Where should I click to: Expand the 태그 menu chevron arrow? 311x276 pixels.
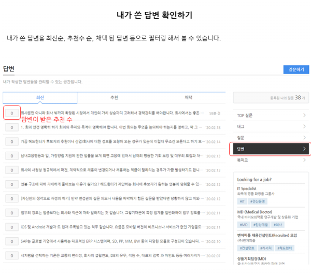[304, 126]
